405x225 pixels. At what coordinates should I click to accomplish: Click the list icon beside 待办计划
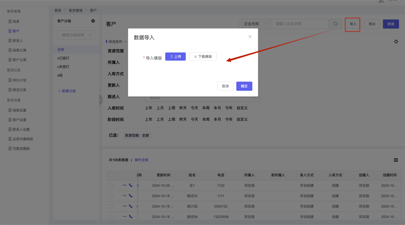[10, 80]
